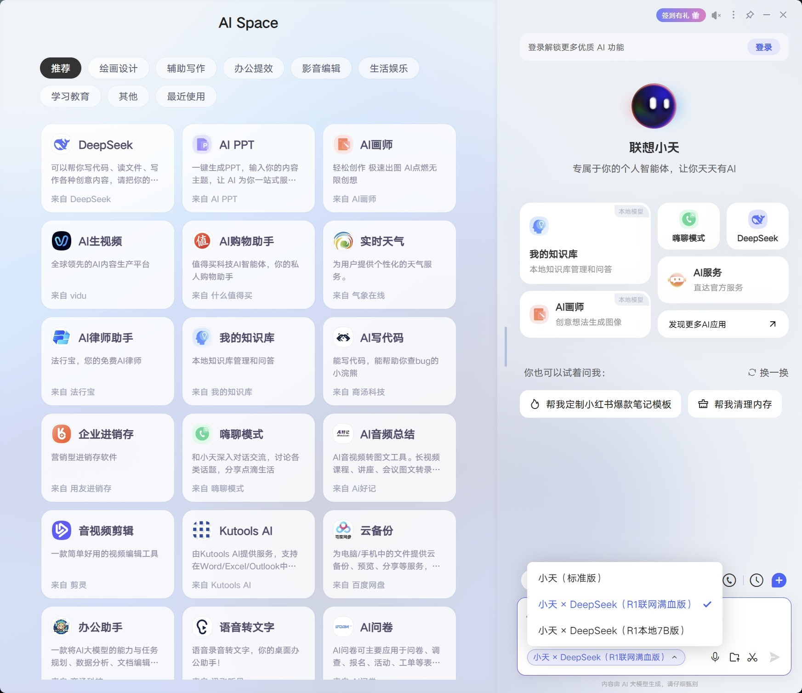
Task: Click the attach file icon near send button
Action: coord(734,657)
